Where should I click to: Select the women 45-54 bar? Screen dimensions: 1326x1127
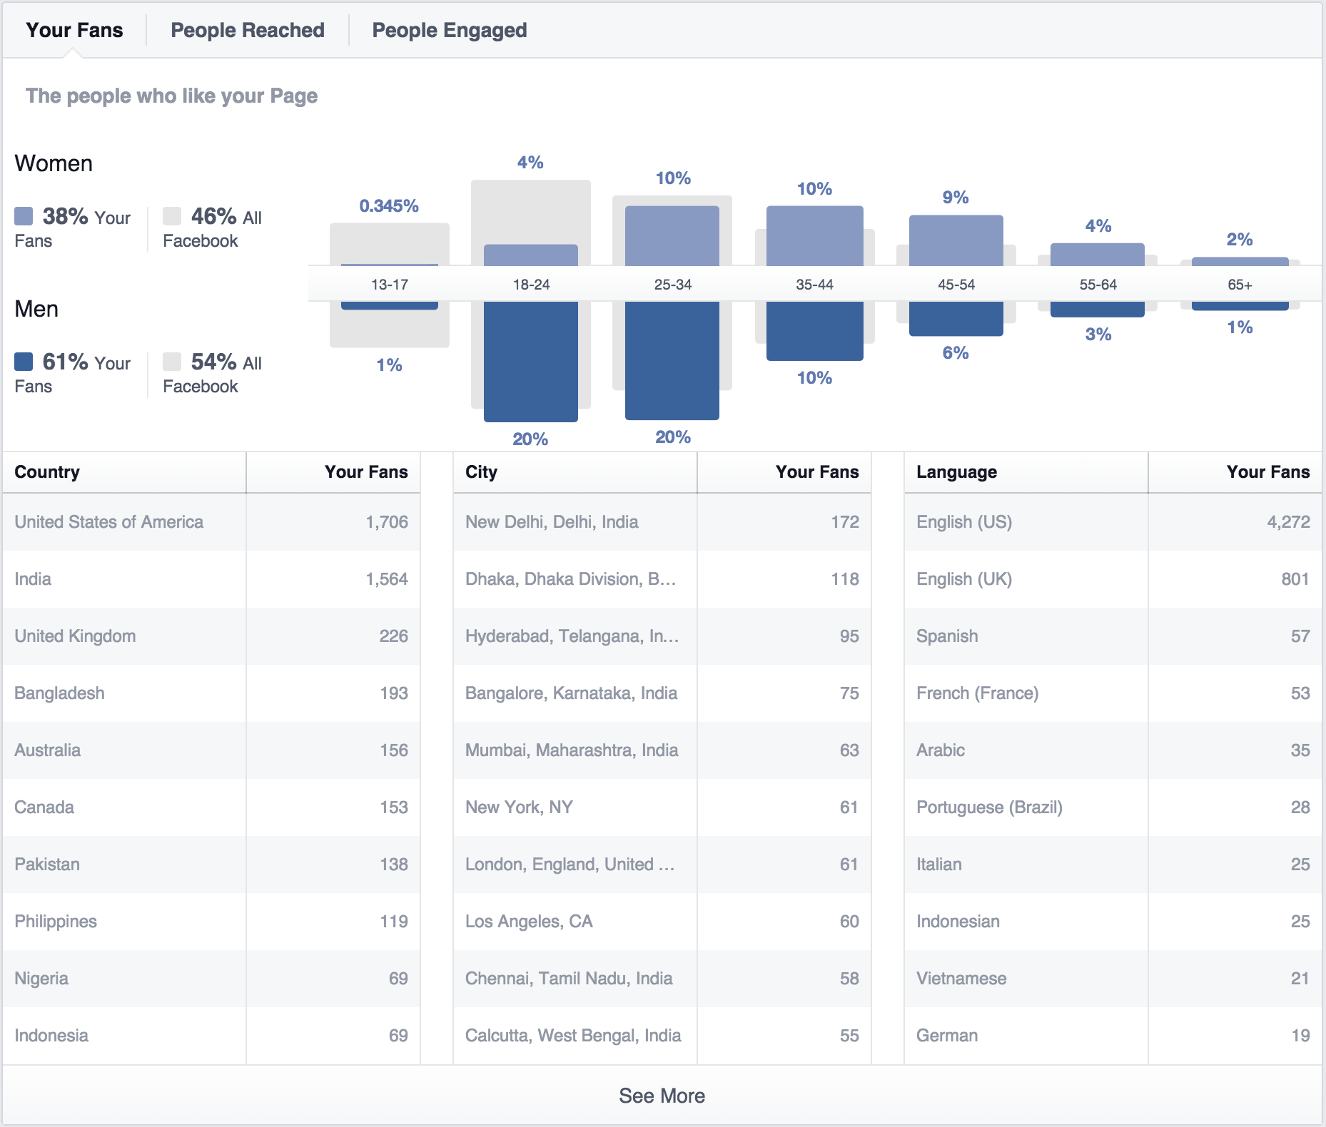tap(956, 240)
